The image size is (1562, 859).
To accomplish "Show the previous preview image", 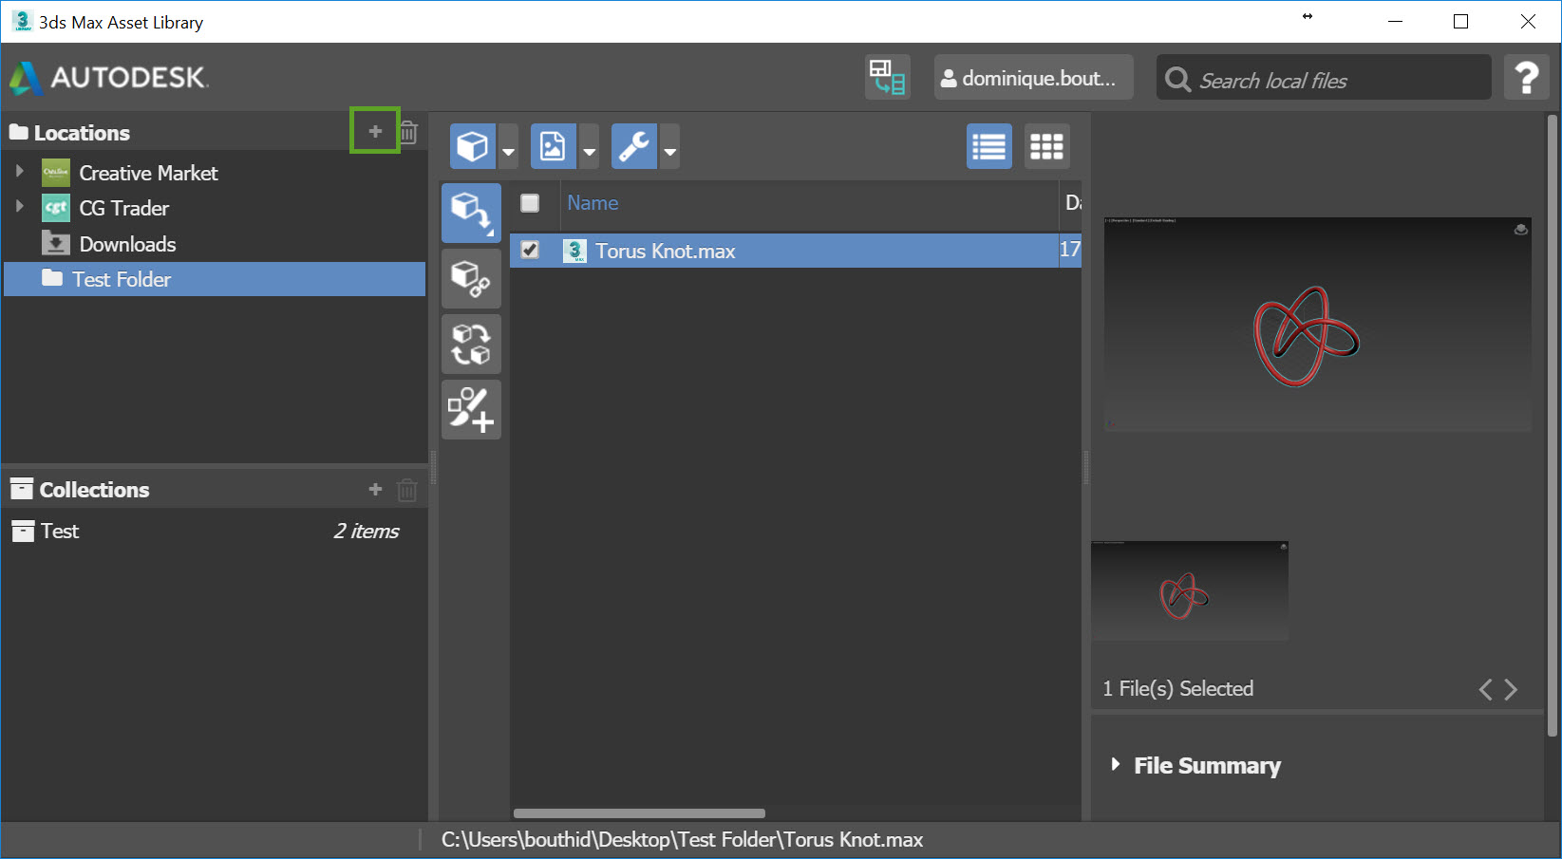I will pyautogui.click(x=1485, y=689).
